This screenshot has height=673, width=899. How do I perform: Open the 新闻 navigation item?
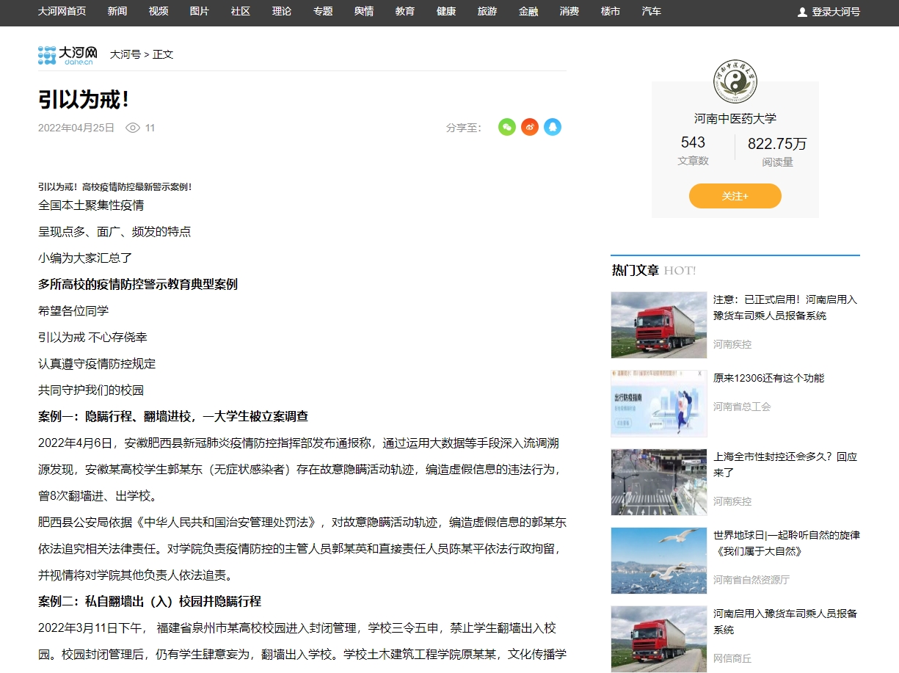(117, 12)
